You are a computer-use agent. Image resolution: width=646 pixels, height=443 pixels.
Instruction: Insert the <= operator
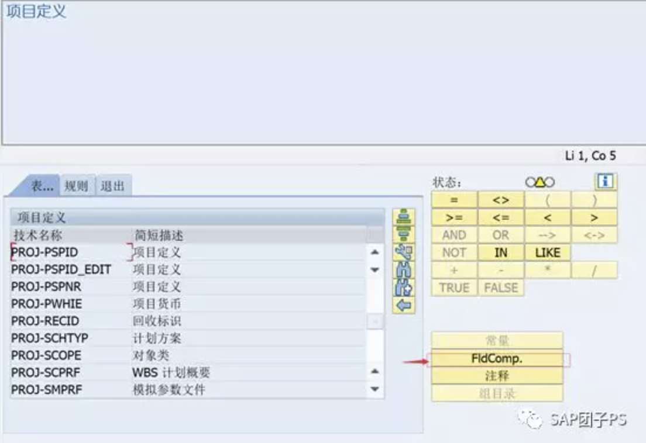coord(500,217)
